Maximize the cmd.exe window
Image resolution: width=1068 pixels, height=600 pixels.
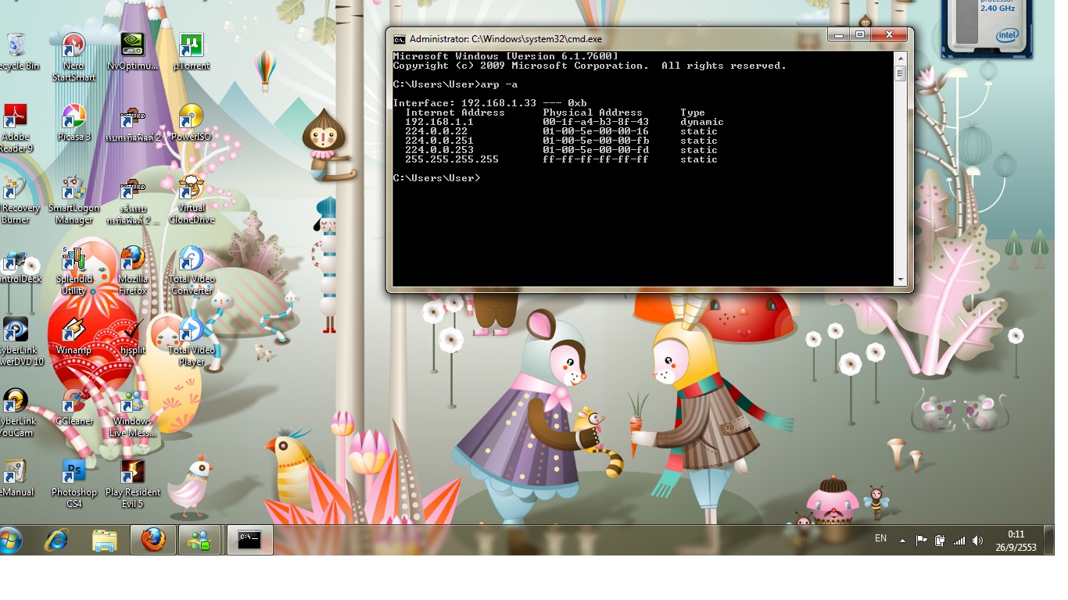[x=860, y=35]
